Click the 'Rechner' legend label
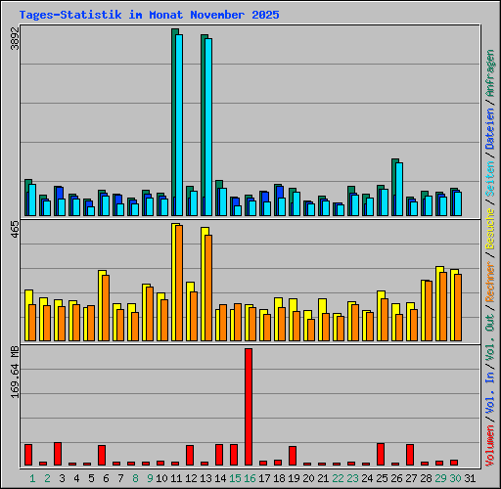This screenshot has width=501, height=489. [x=490, y=283]
